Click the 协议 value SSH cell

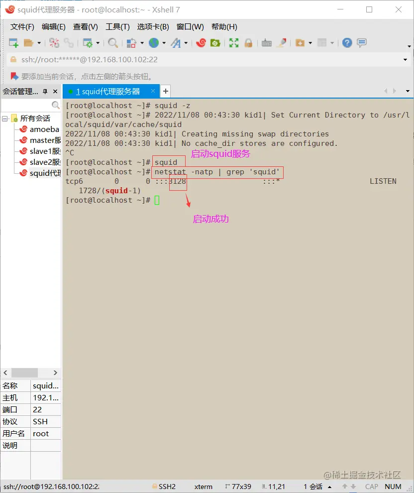[46, 422]
